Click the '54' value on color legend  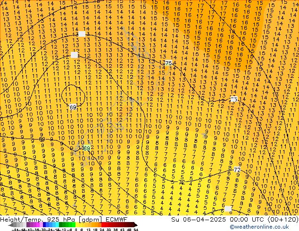pos(136,230)
